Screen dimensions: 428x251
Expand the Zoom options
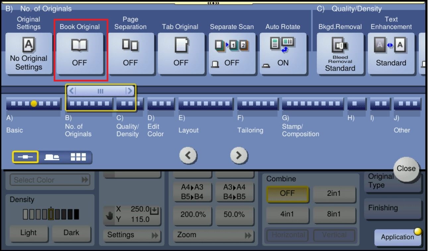click(x=214, y=235)
